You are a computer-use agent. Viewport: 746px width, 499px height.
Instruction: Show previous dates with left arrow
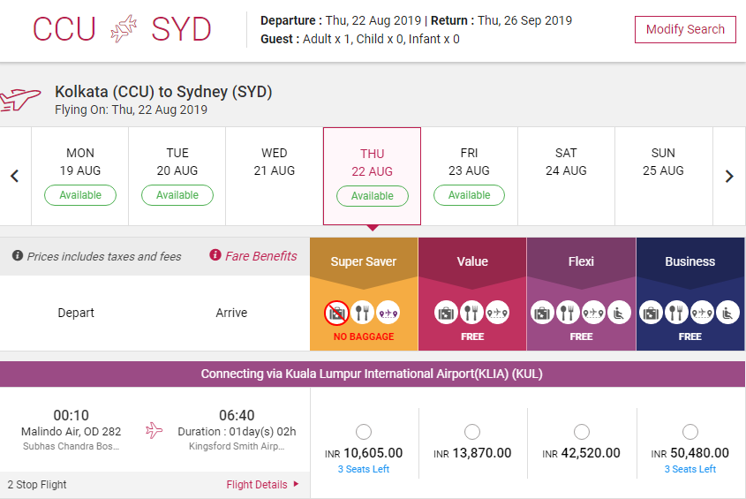tap(15, 177)
